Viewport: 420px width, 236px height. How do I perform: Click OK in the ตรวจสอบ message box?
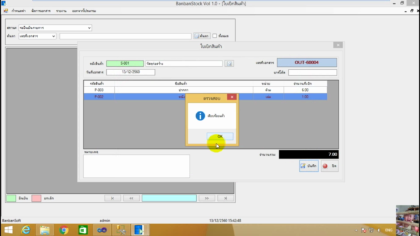(220, 136)
